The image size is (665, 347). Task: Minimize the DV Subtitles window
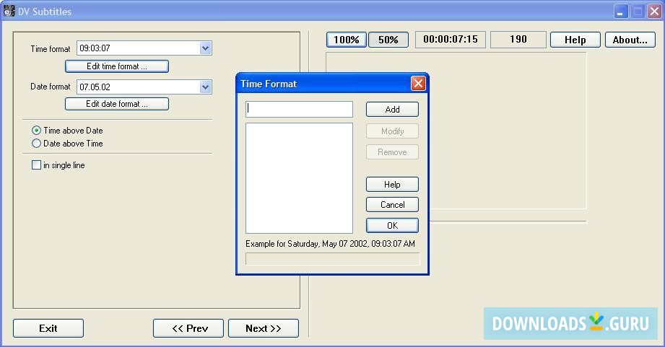[x=621, y=12]
